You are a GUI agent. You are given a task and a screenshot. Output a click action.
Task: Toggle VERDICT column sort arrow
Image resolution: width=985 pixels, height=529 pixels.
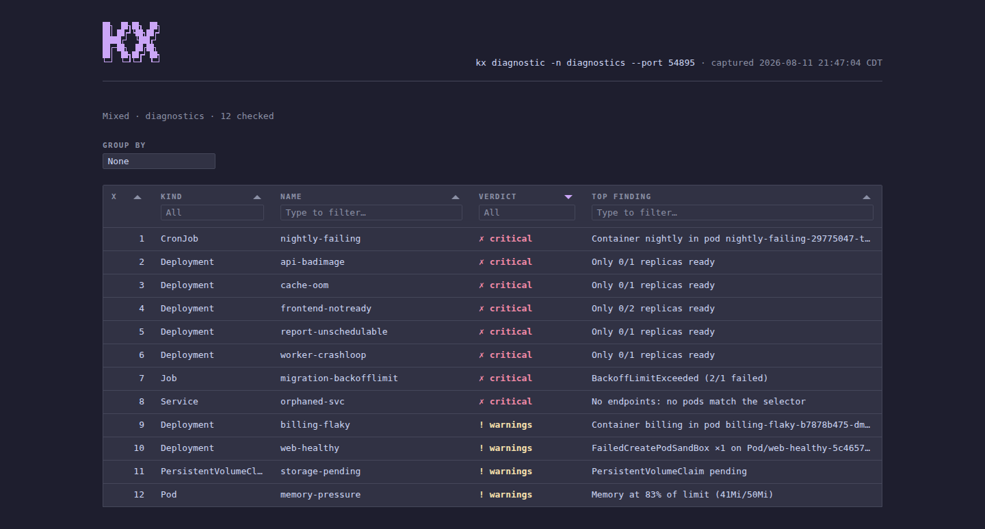[568, 197]
